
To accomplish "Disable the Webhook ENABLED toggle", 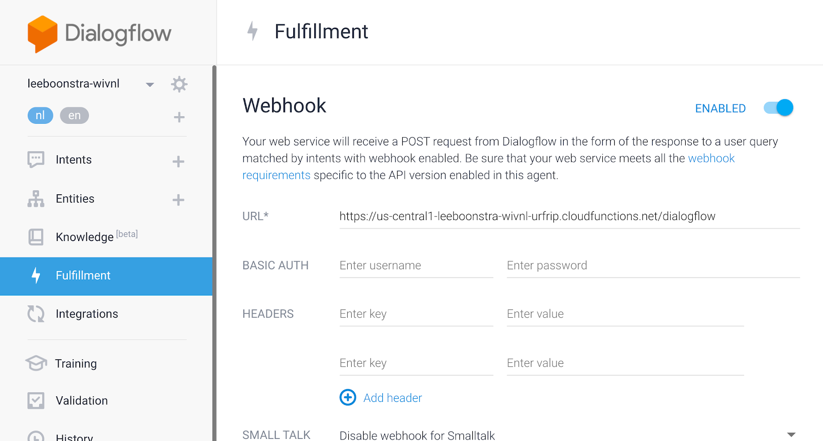I will pos(779,108).
